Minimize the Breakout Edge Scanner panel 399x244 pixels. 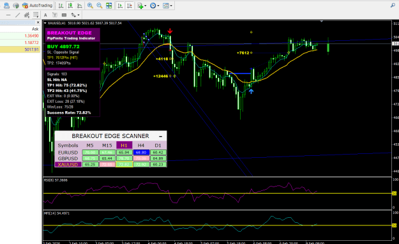(161, 136)
